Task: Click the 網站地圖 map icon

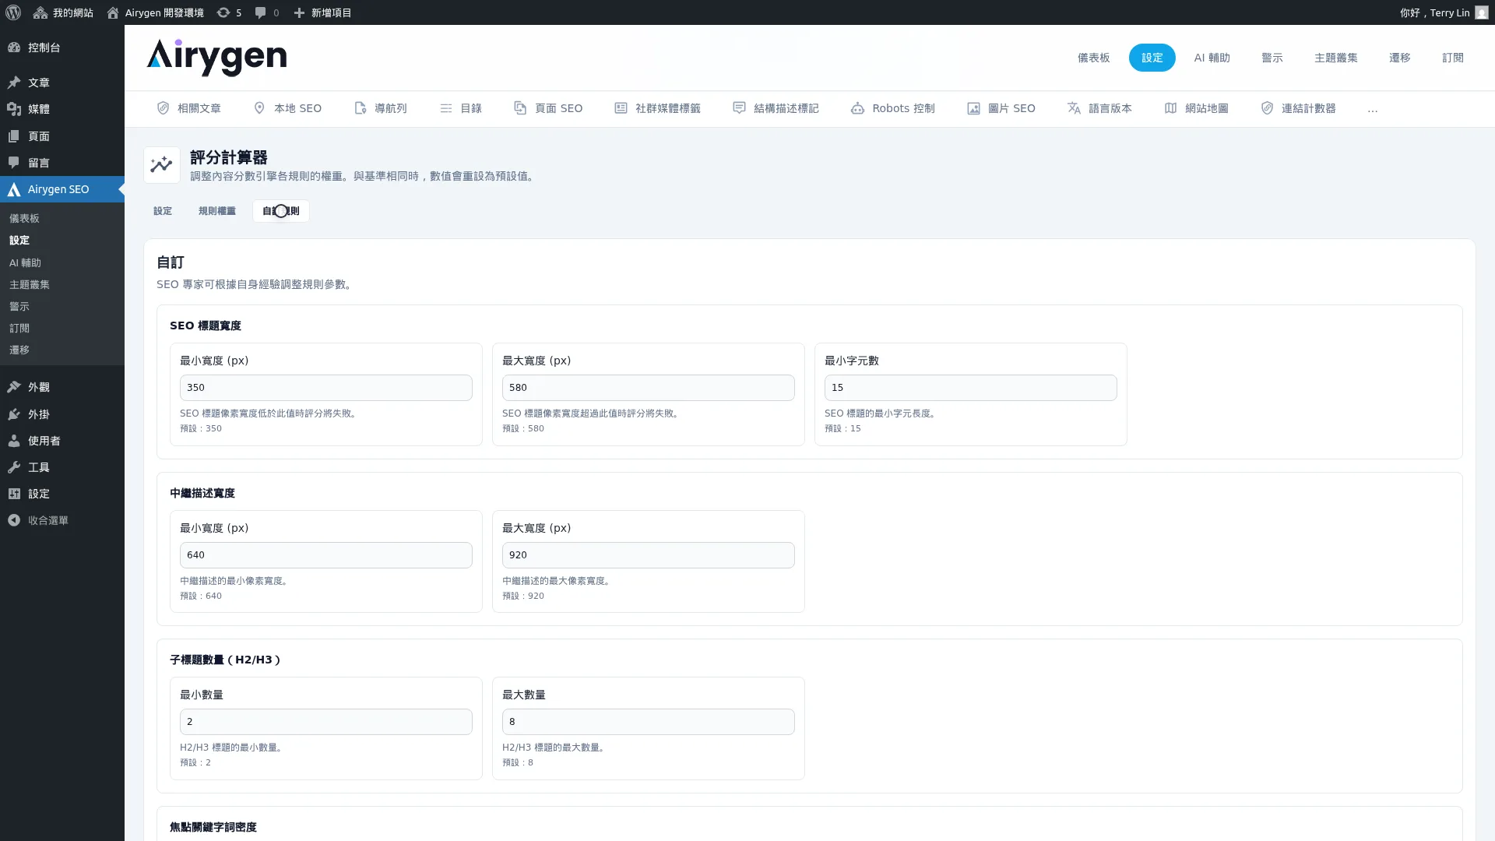Action: tap(1170, 108)
